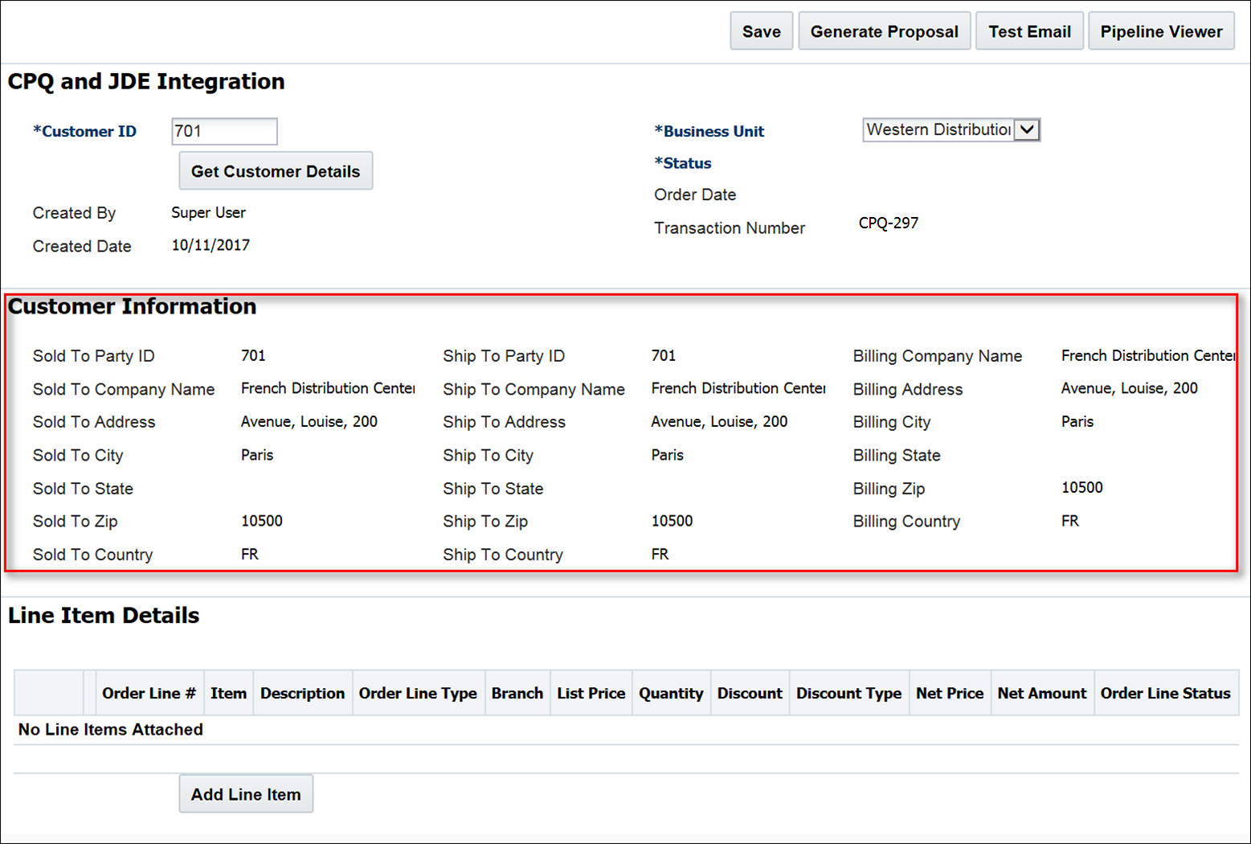Open the Business Unit dropdown

coord(1028,129)
